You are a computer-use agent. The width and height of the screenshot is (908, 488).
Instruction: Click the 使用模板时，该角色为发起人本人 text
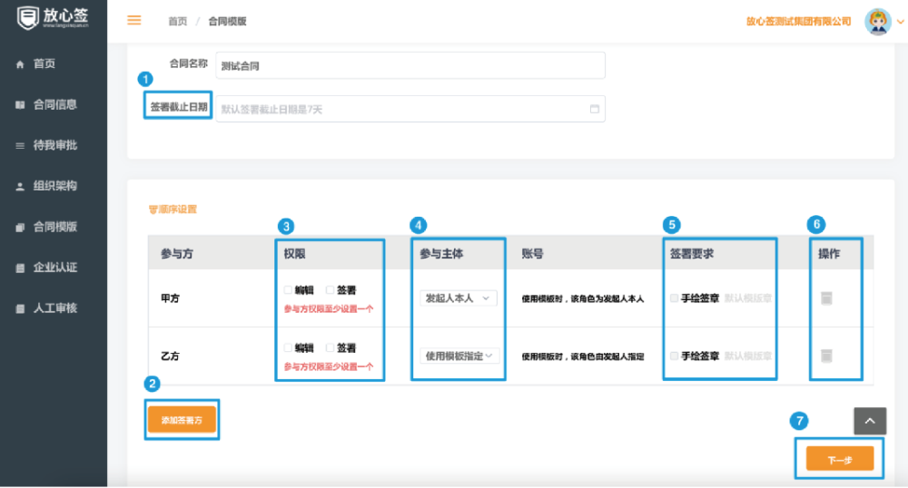583,298
